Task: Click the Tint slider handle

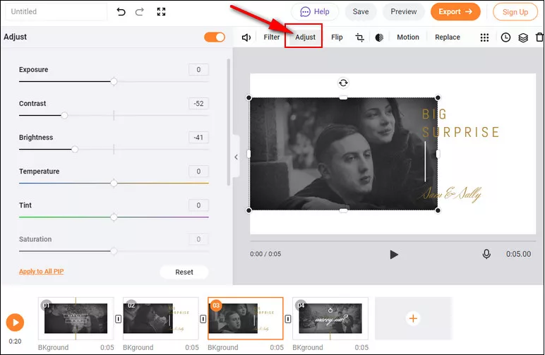Action: 114,217
